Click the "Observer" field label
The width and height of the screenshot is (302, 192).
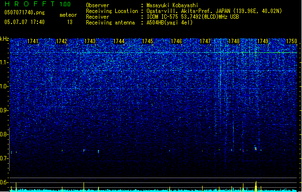click(97, 5)
